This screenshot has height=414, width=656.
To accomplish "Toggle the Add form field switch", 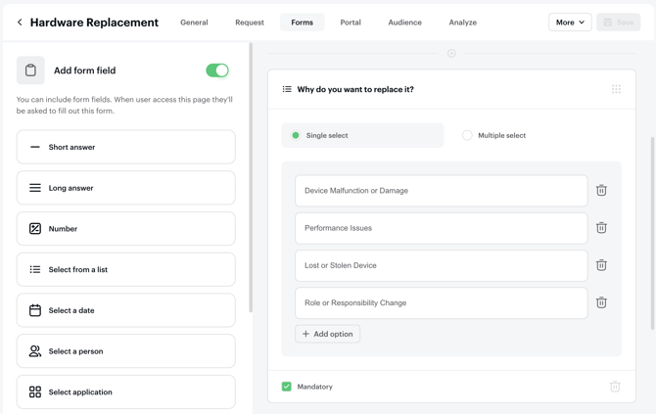I will (x=216, y=70).
